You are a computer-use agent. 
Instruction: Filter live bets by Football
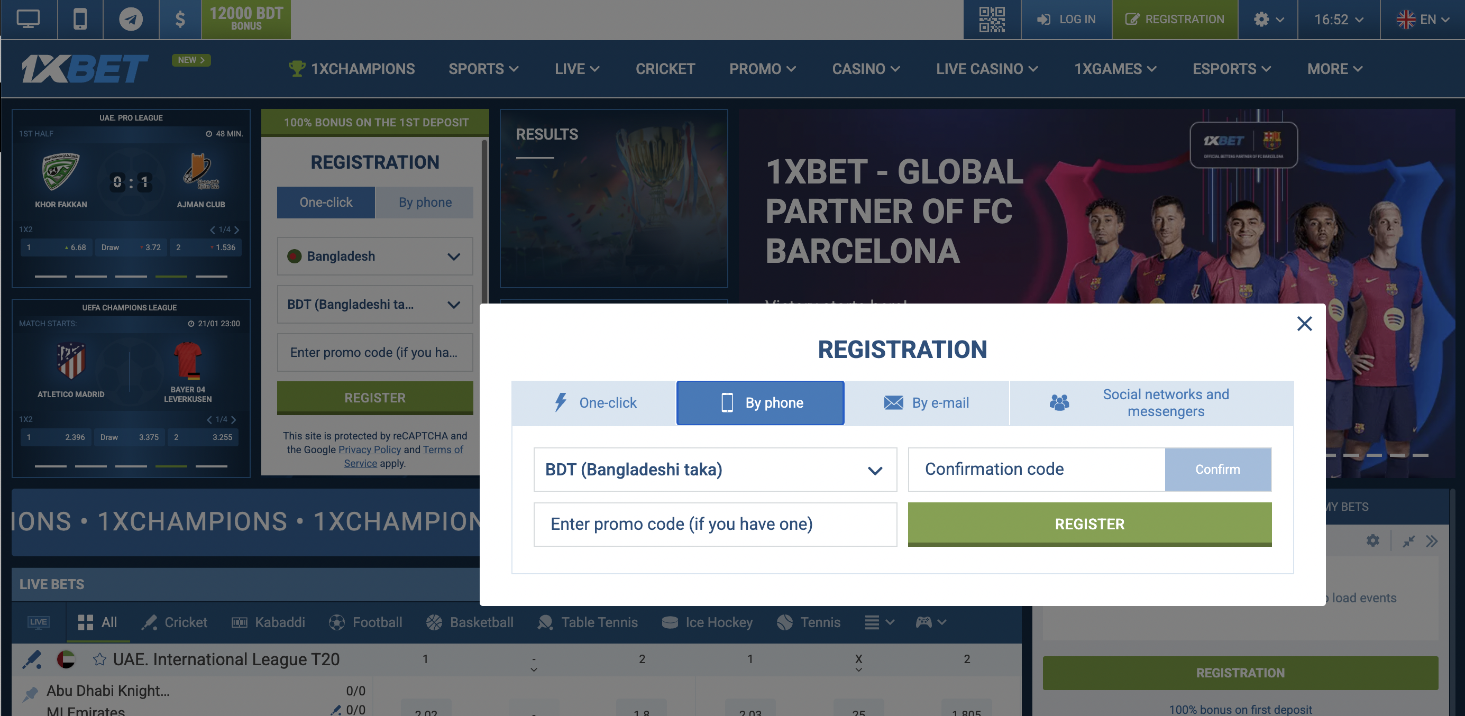(365, 622)
